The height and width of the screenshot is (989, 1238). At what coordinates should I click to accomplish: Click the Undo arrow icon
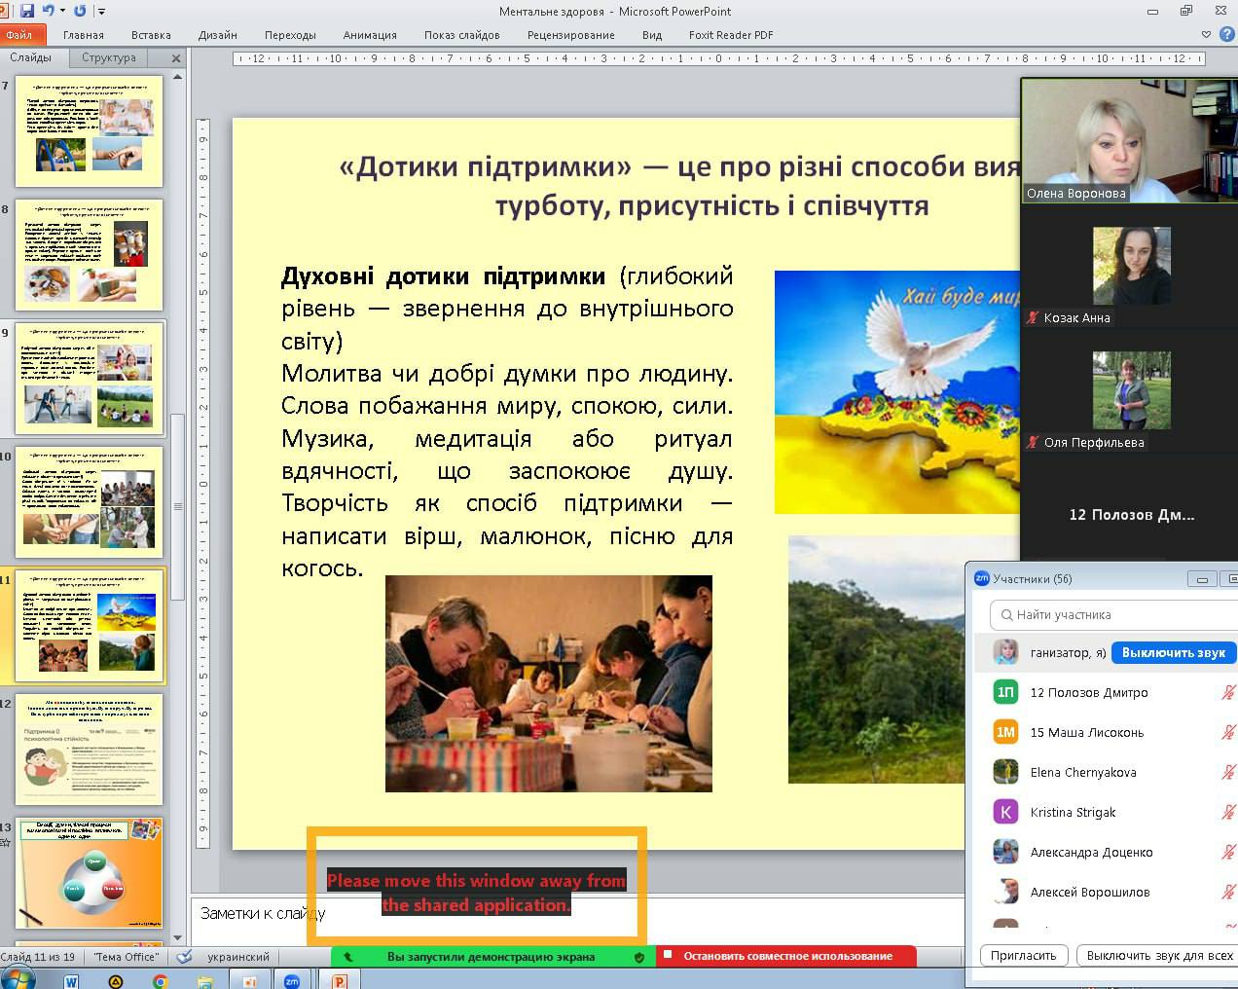pyautogui.click(x=48, y=11)
